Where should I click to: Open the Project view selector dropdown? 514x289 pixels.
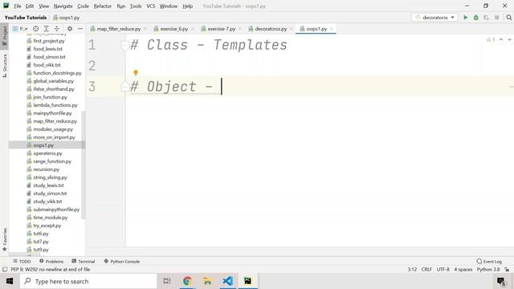(x=20, y=29)
